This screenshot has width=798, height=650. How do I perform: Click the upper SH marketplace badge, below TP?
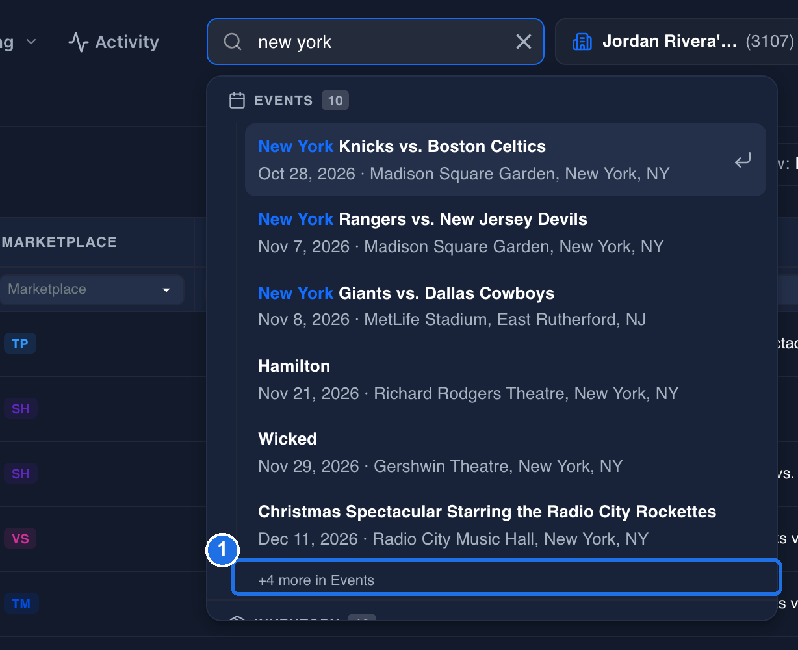point(21,408)
